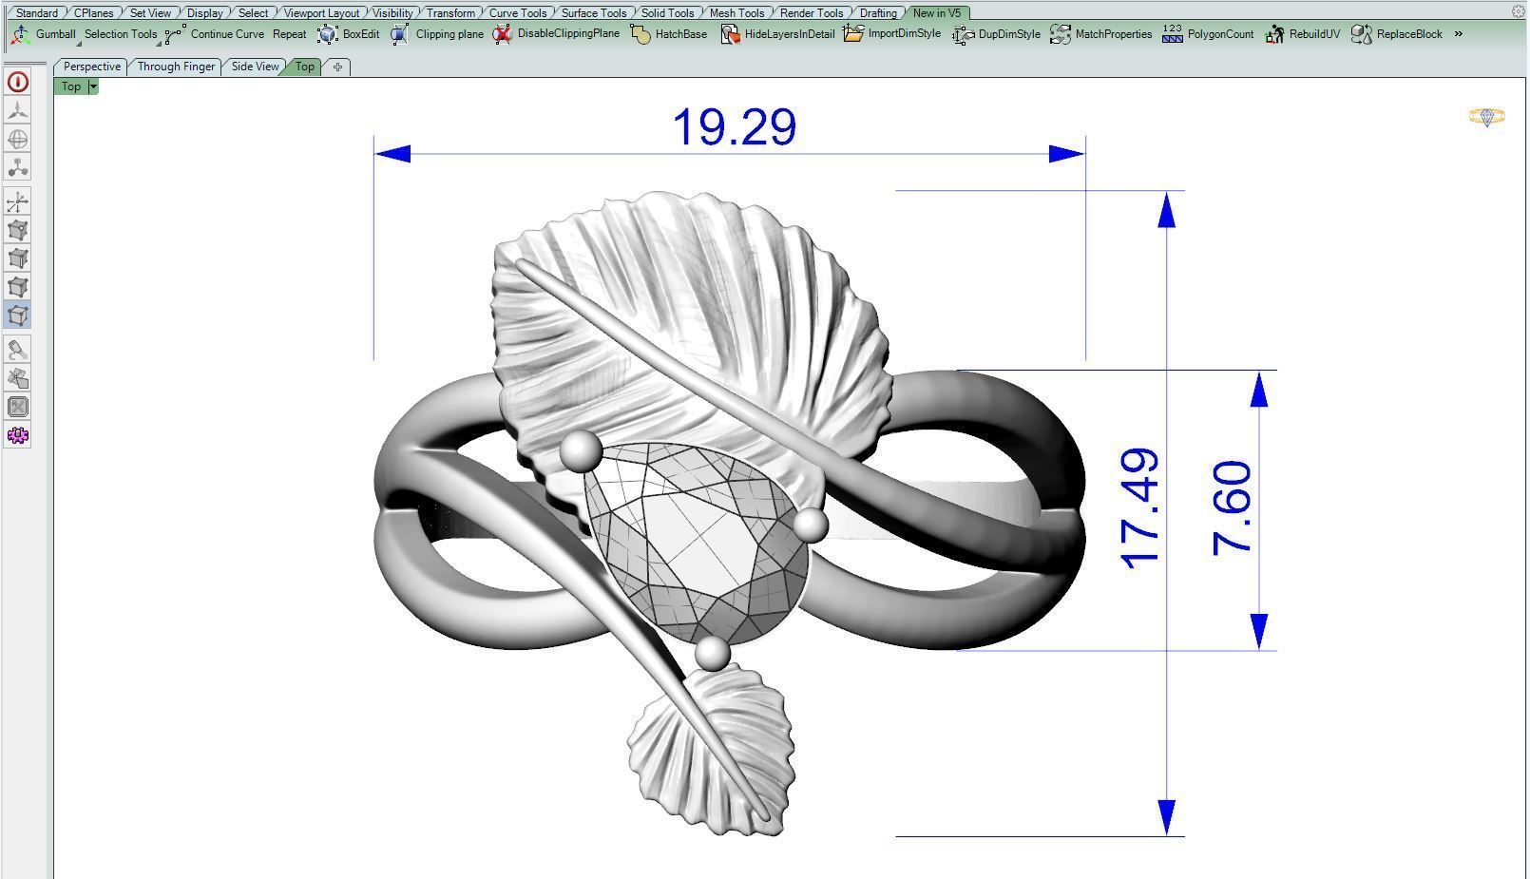The width and height of the screenshot is (1530, 879).
Task: Click the Top label in viewport title
Action: [71, 86]
